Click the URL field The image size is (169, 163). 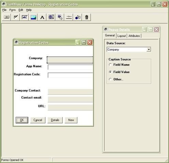click(70, 107)
